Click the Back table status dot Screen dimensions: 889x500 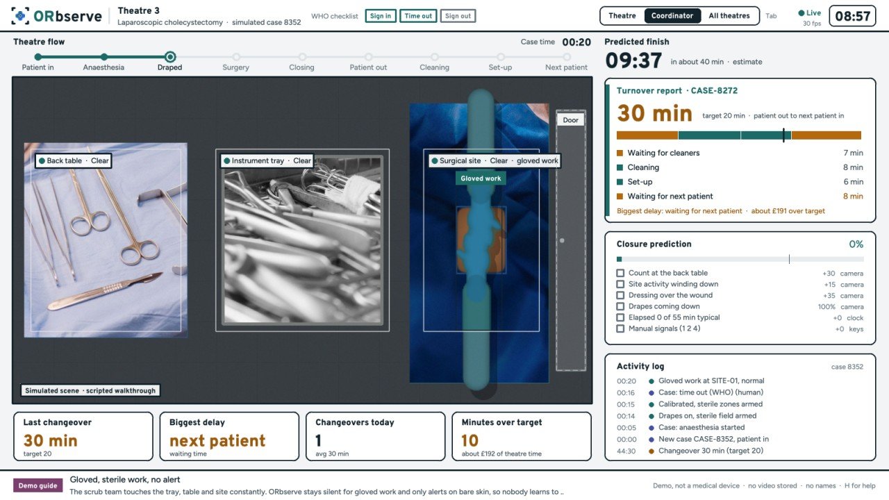[42, 160]
